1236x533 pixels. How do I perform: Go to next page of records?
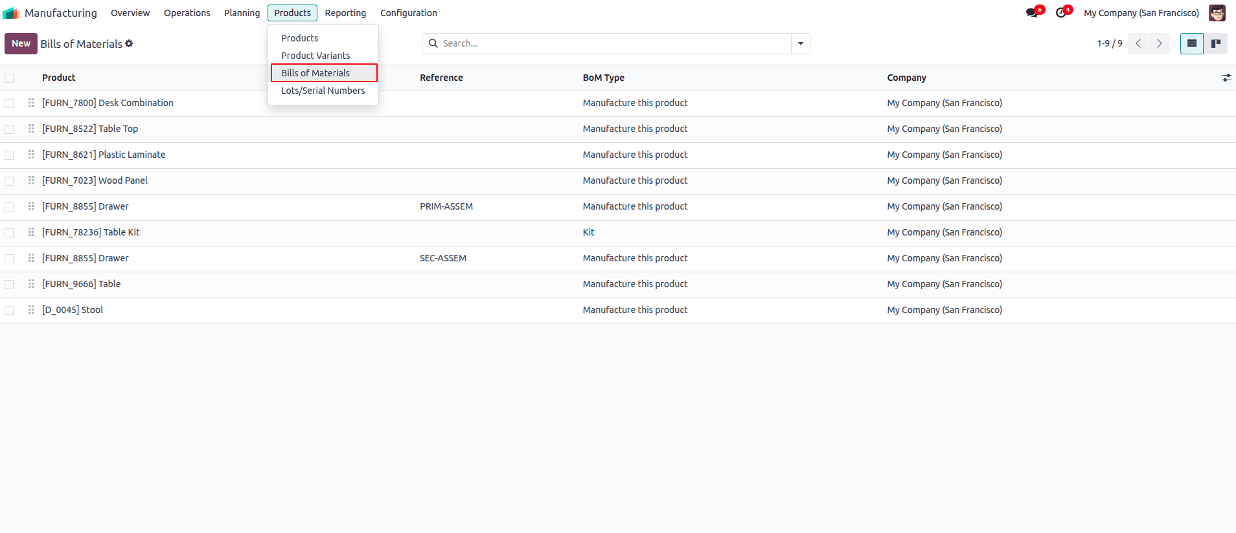(1160, 43)
